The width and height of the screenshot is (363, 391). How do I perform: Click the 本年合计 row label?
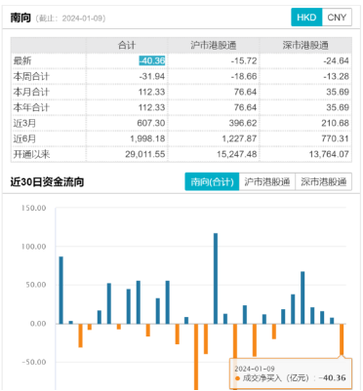pos(31,107)
